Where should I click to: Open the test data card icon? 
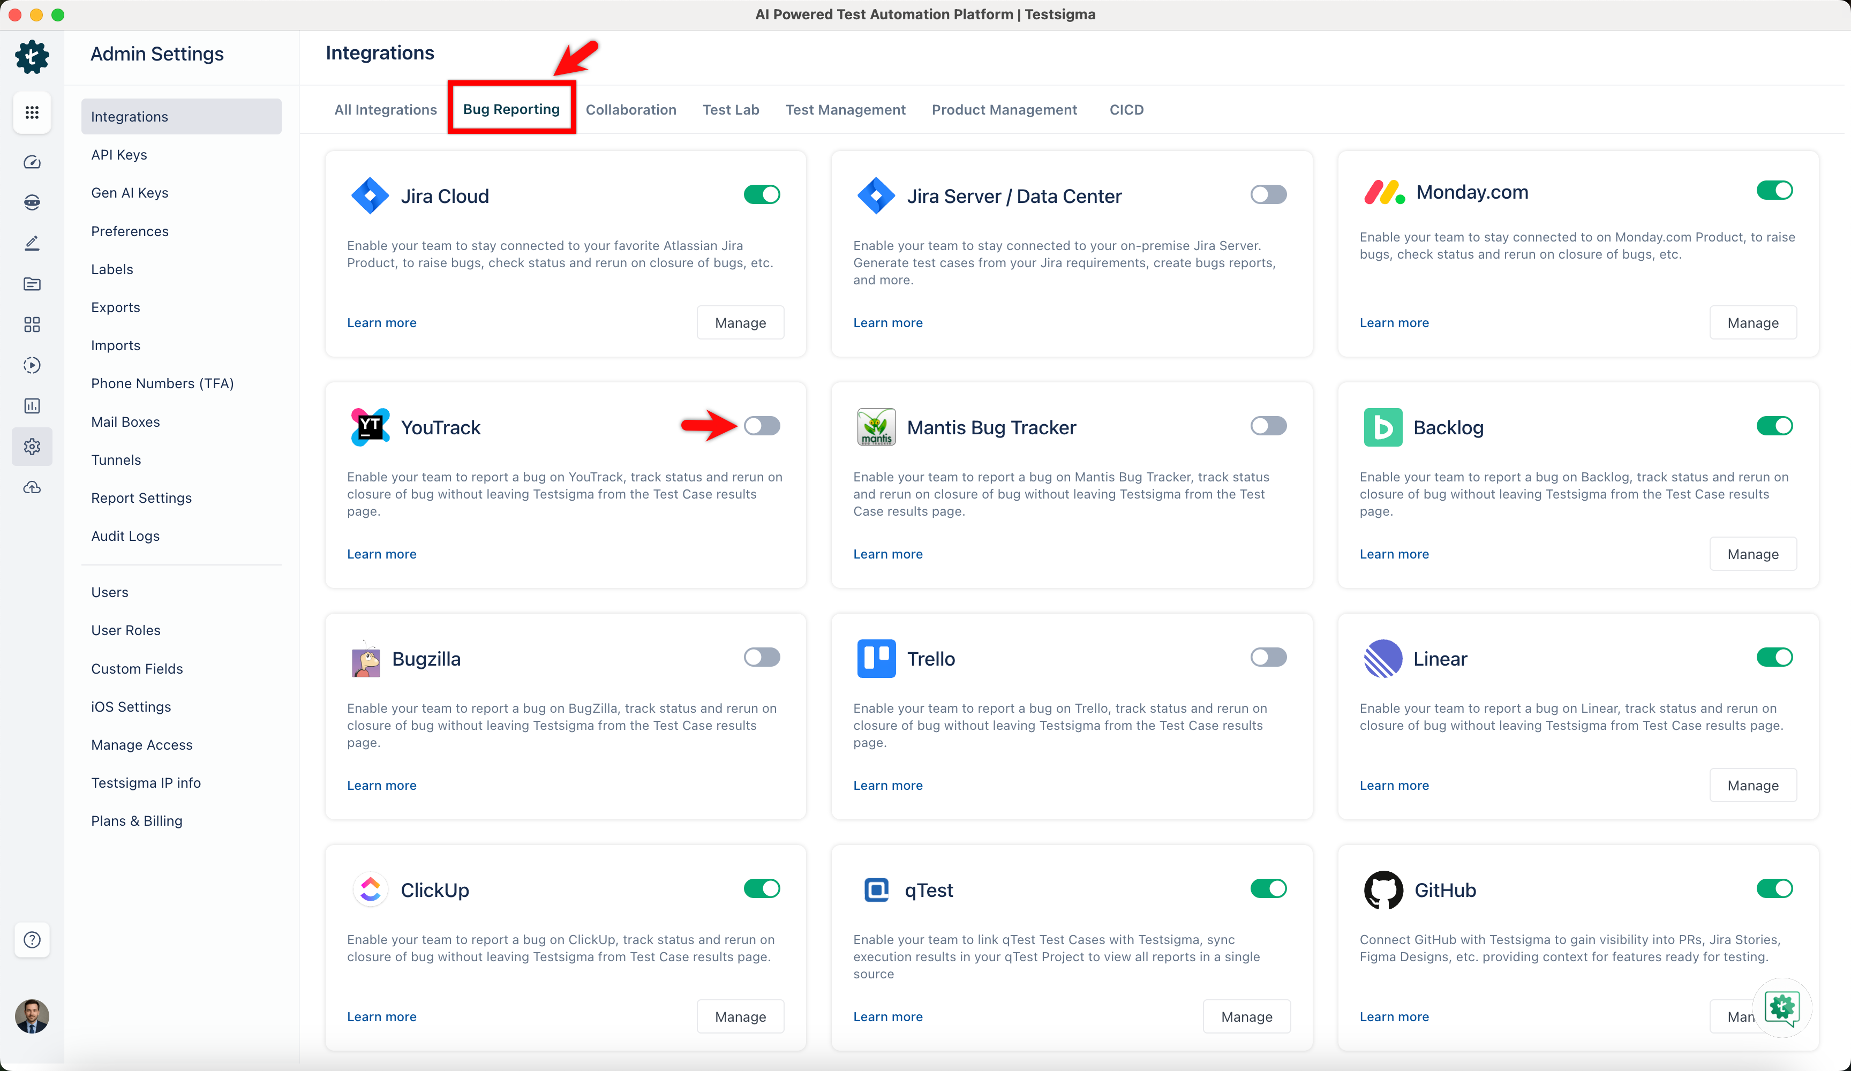pyautogui.click(x=32, y=284)
